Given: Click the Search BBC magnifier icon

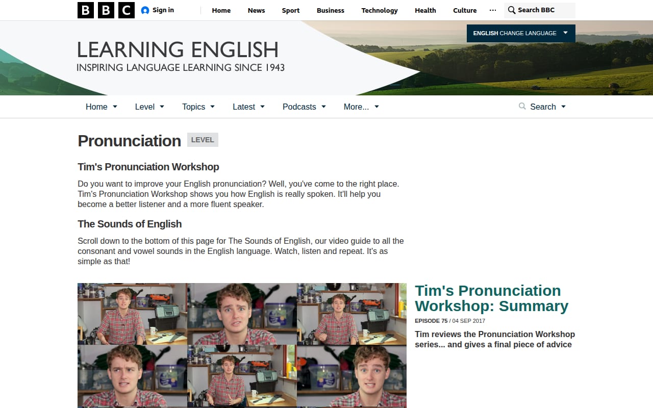Looking at the screenshot, I should tap(512, 10).
